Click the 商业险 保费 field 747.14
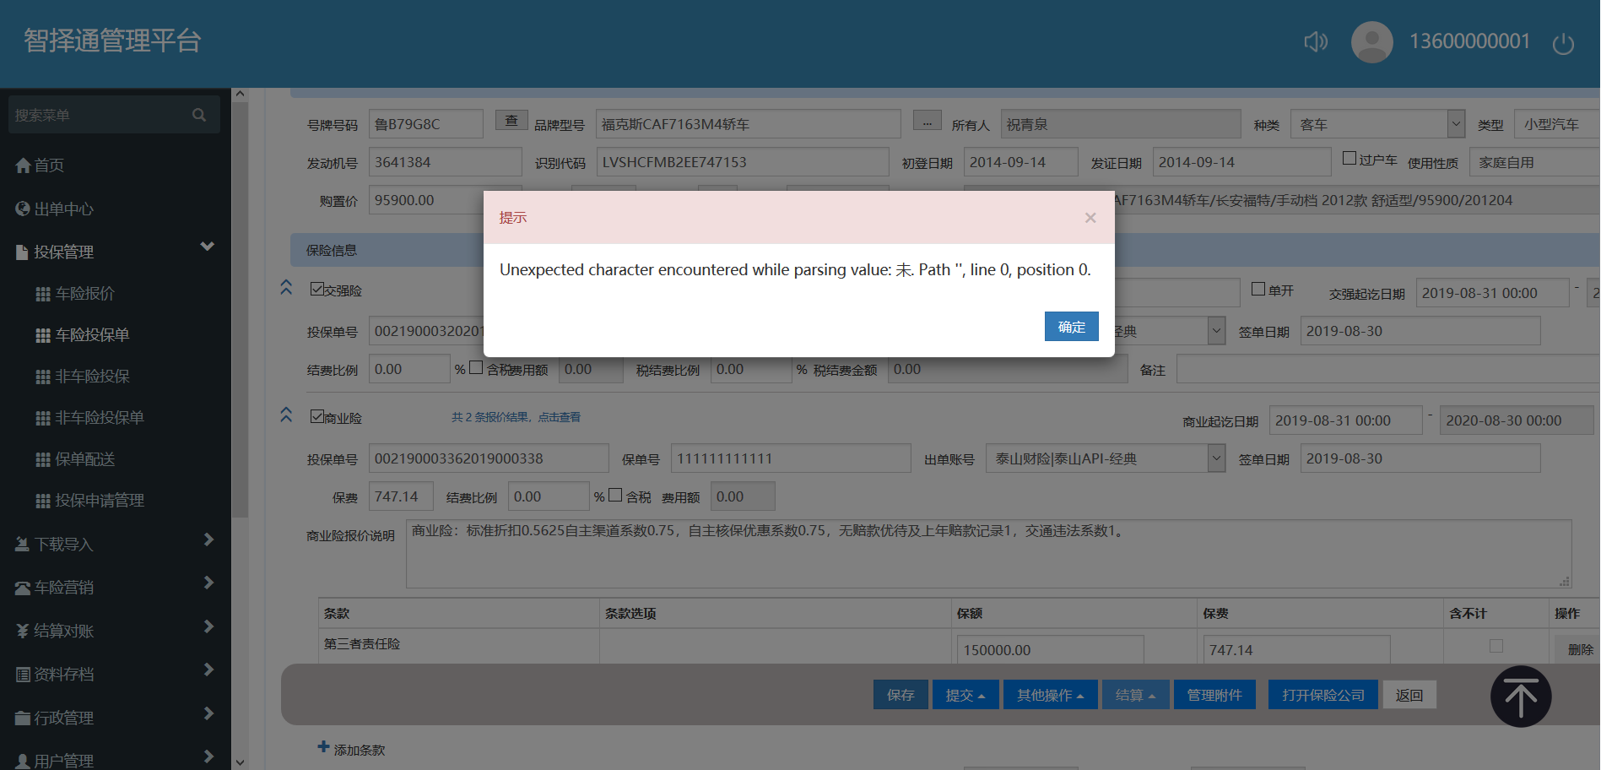Screen dimensions: 1601x770 coord(401,496)
